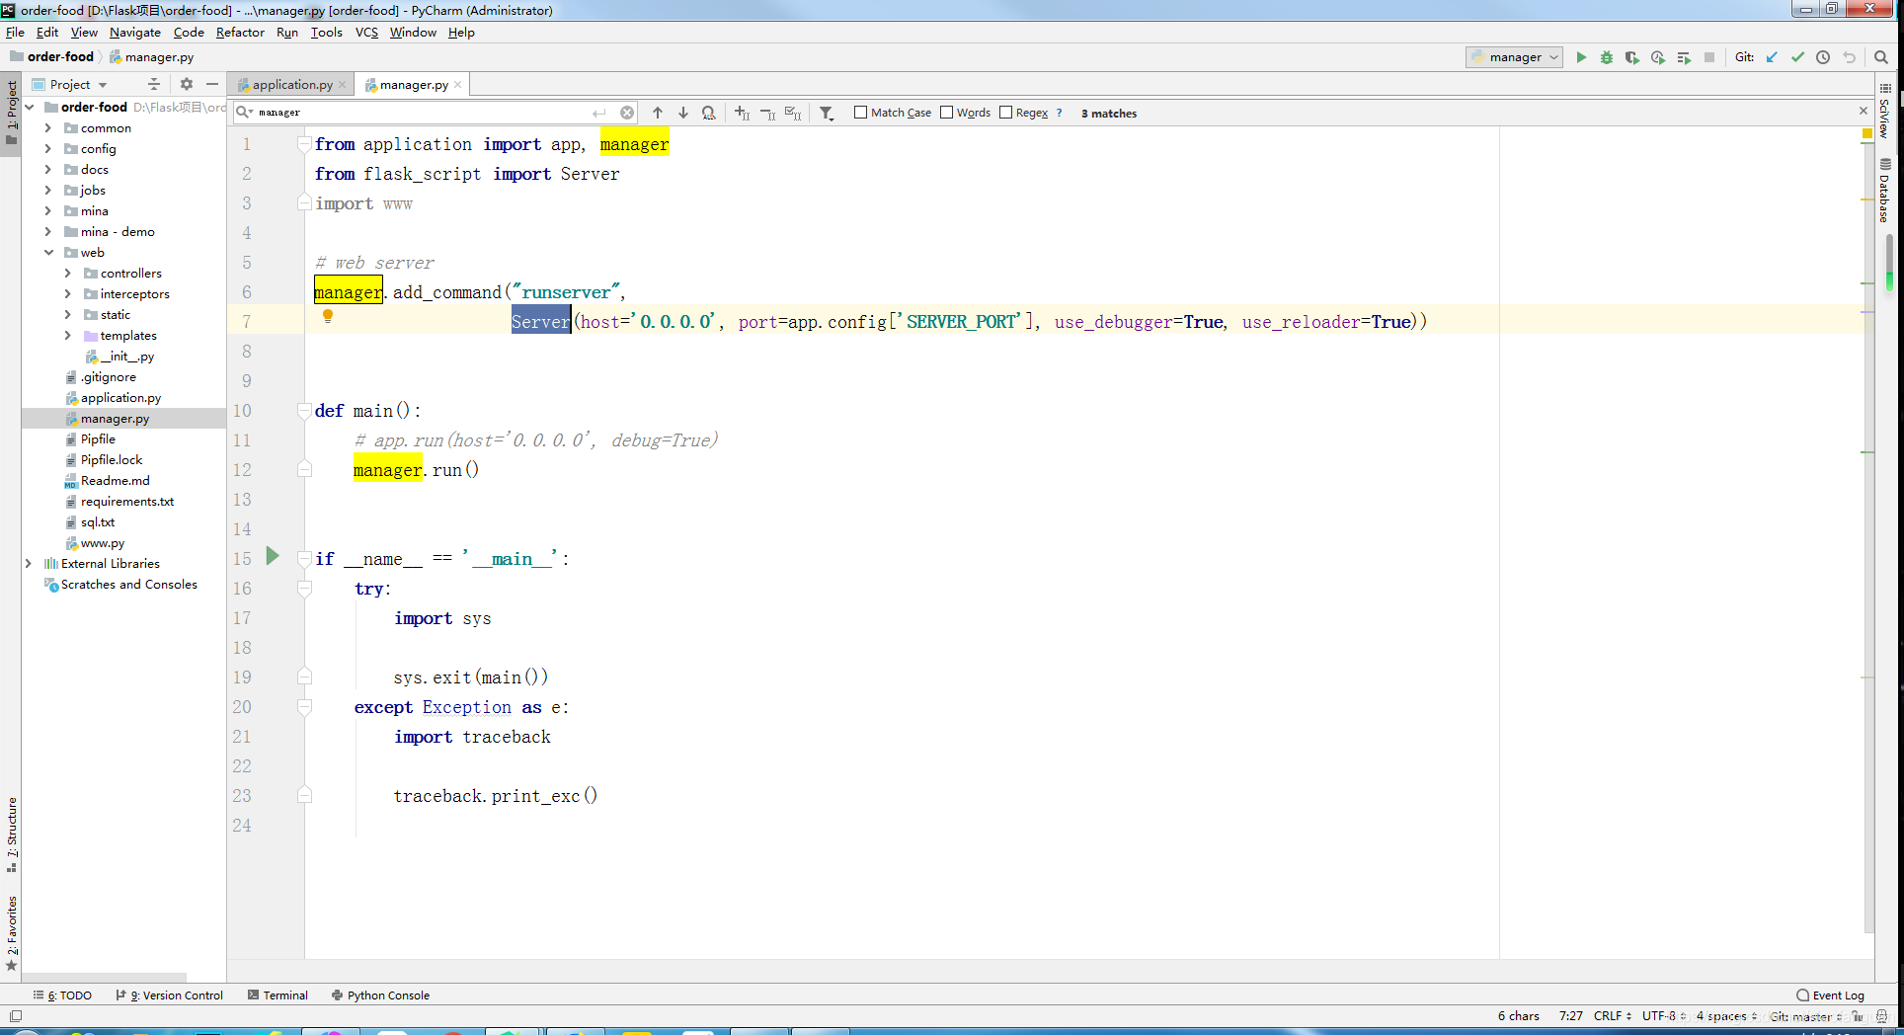The width and height of the screenshot is (1904, 1035).
Task: Run script from line 15 gutter arrow
Action: coord(274,557)
